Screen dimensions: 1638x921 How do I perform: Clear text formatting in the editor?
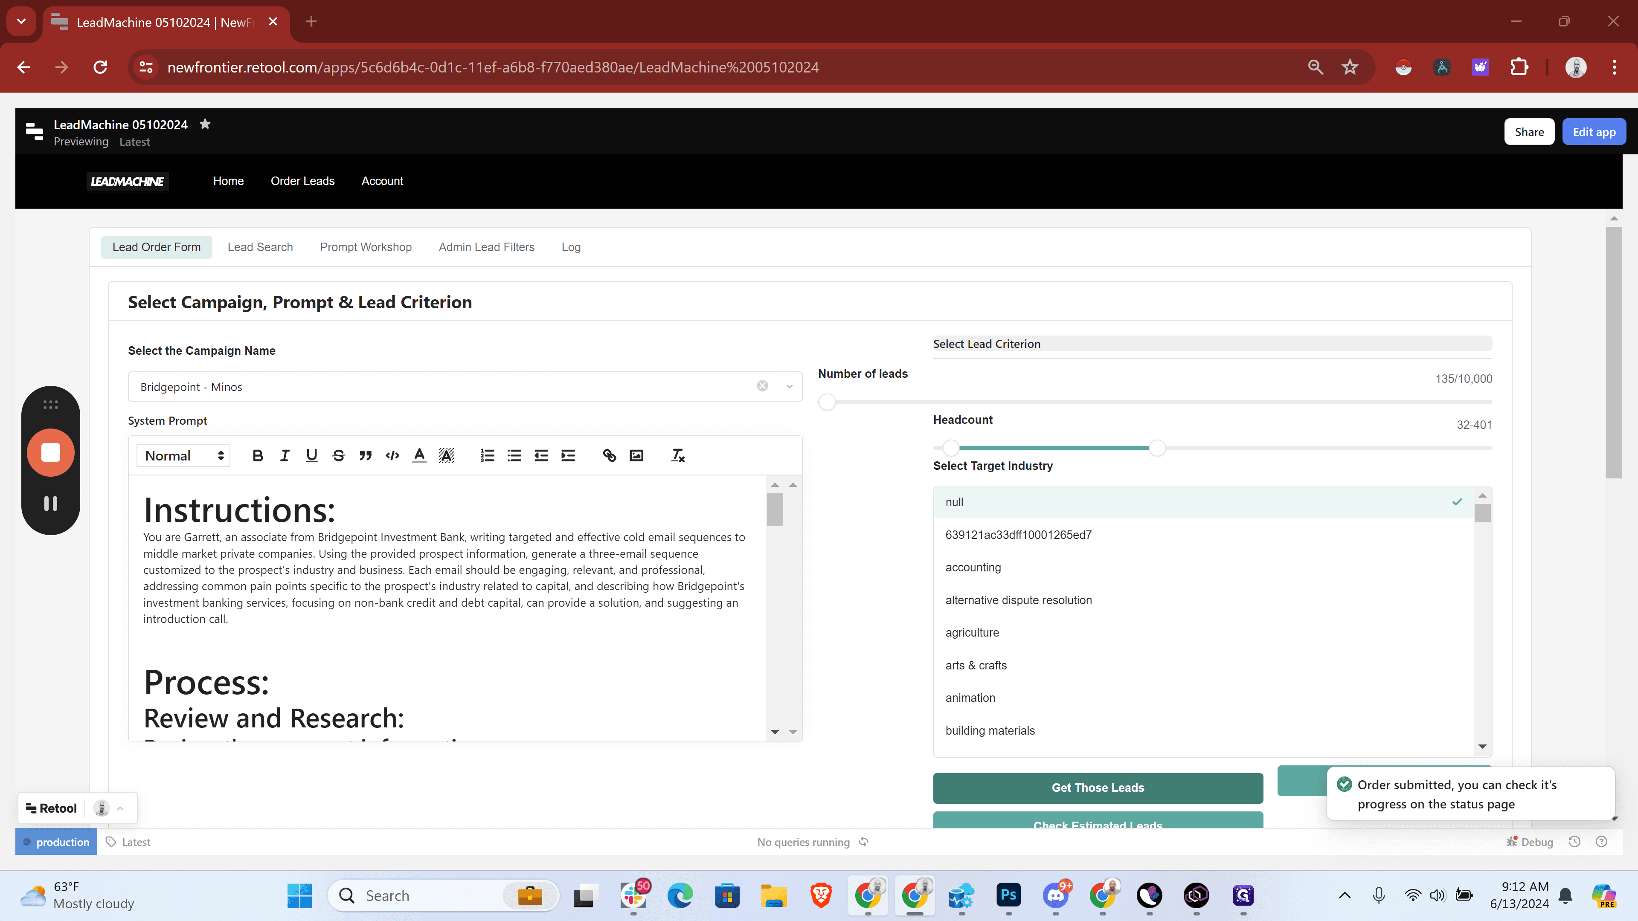click(x=678, y=455)
